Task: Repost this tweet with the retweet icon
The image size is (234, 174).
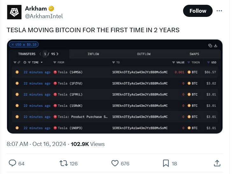Action: point(64,163)
